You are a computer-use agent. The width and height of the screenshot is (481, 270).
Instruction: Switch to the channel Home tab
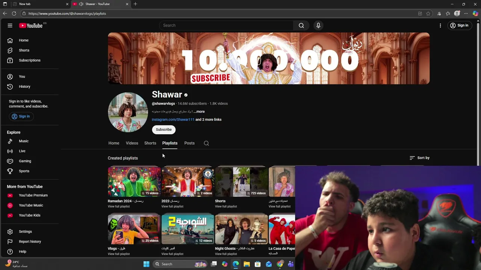(114, 143)
